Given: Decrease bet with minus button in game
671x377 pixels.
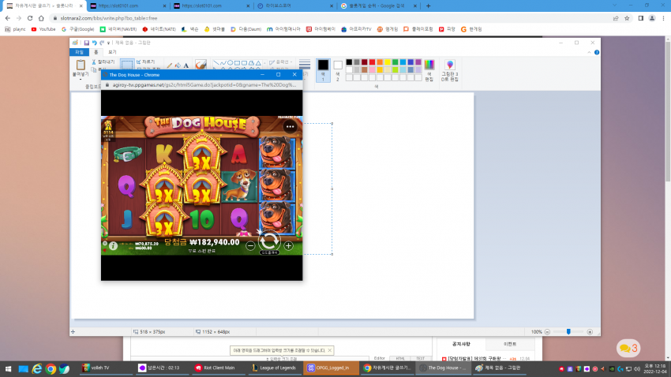Looking at the screenshot, I should click(x=250, y=245).
